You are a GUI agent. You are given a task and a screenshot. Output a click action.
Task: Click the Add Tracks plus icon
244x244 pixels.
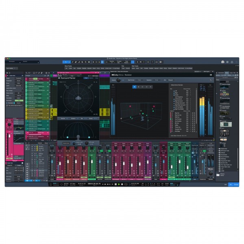(x=49, y=73)
